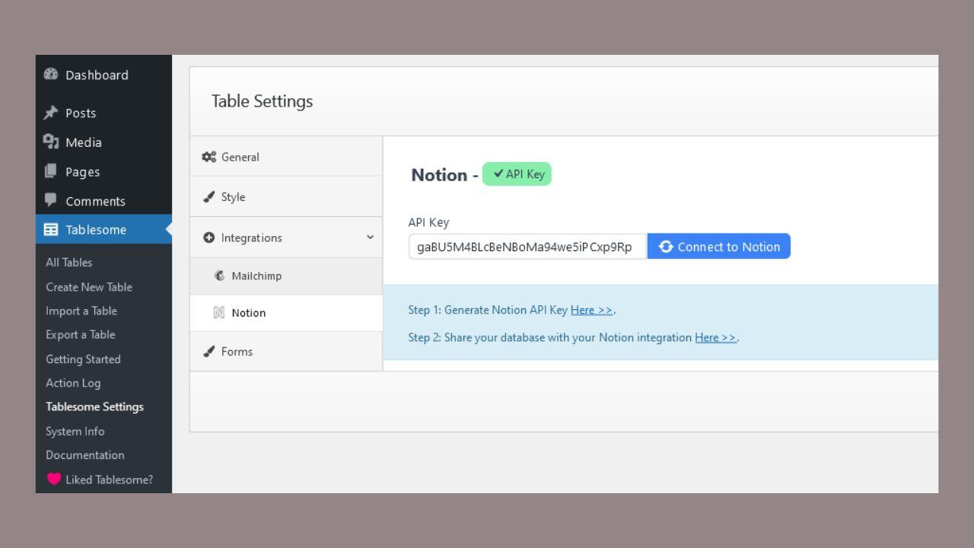
Task: Click the Media library icon
Action: [51, 142]
